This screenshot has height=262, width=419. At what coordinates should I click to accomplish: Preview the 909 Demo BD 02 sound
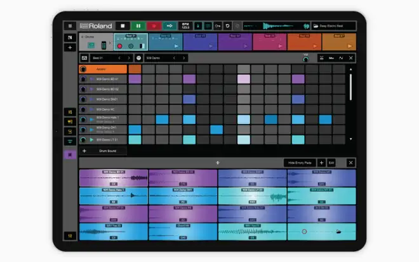[91, 89]
